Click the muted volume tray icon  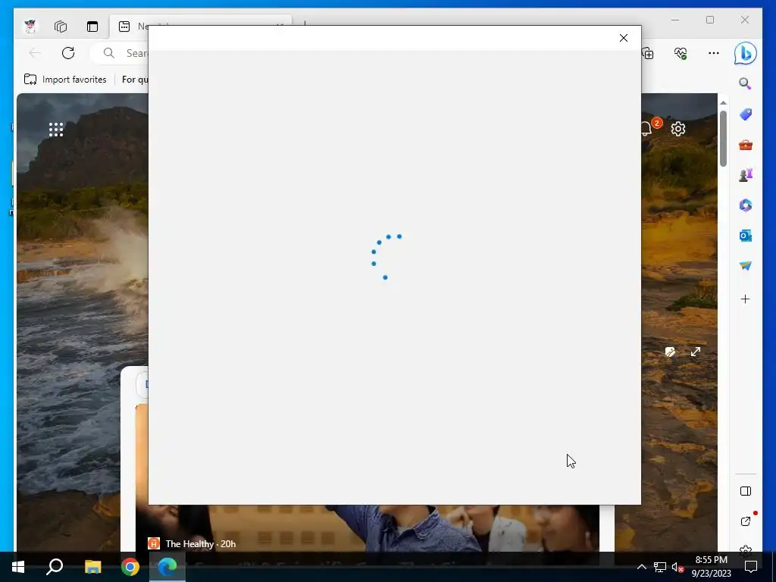click(677, 567)
